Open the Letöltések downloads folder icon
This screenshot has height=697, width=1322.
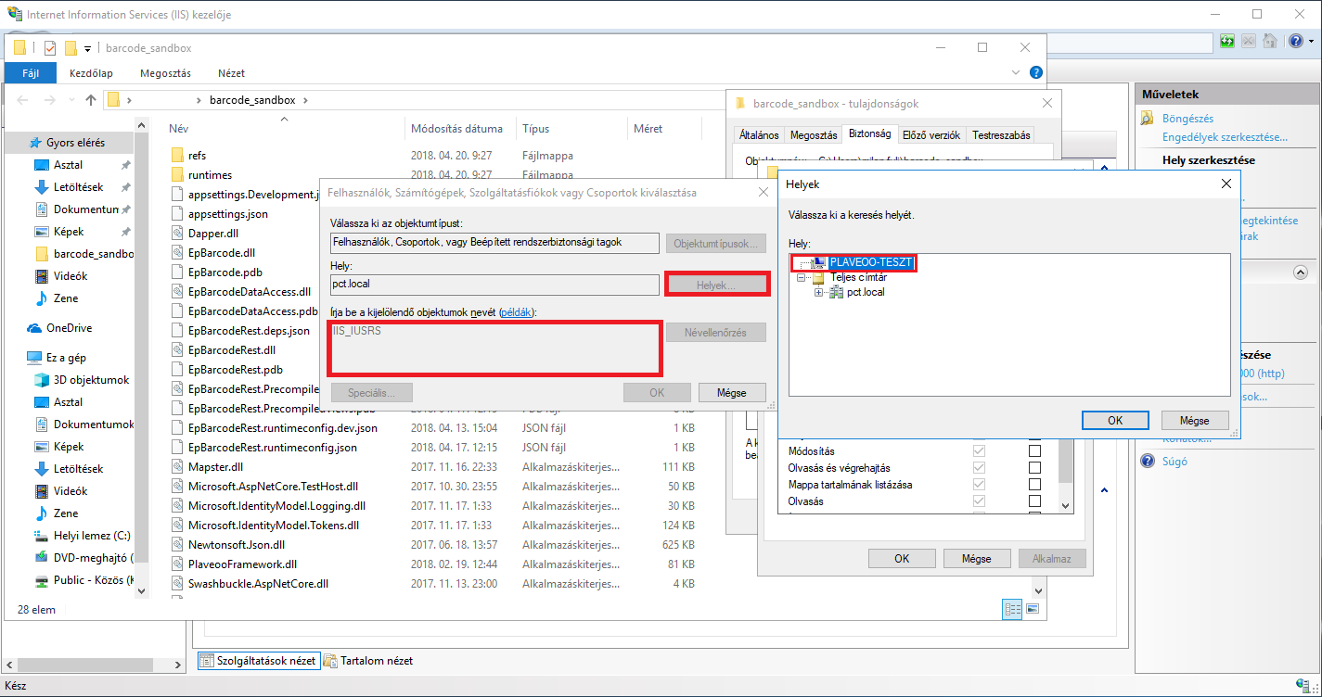coord(41,187)
